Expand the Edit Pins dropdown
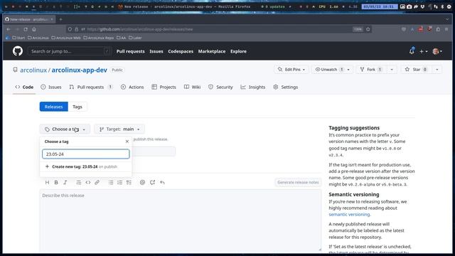Screen dimensions: 455x256 [x=291, y=70]
